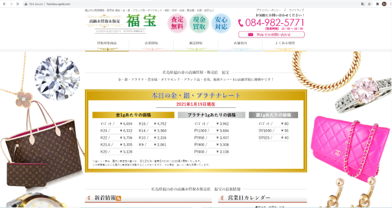Click the gold chain necklace image
Image resolution: width=392 pixels, height=208 pixels.
click(x=327, y=71)
